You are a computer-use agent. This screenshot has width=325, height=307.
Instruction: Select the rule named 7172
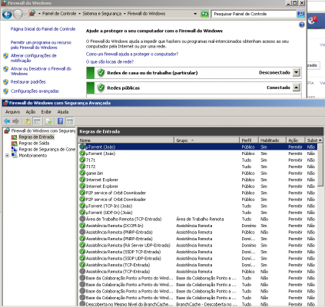click(x=197, y=167)
